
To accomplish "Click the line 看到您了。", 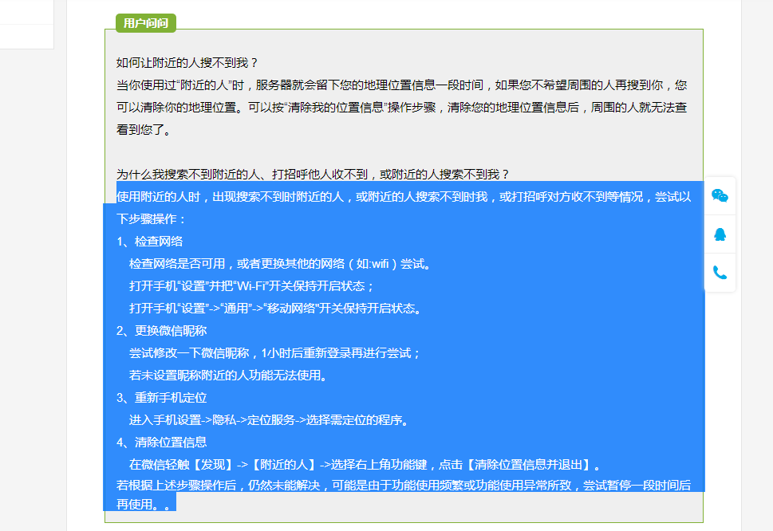I will [x=144, y=130].
